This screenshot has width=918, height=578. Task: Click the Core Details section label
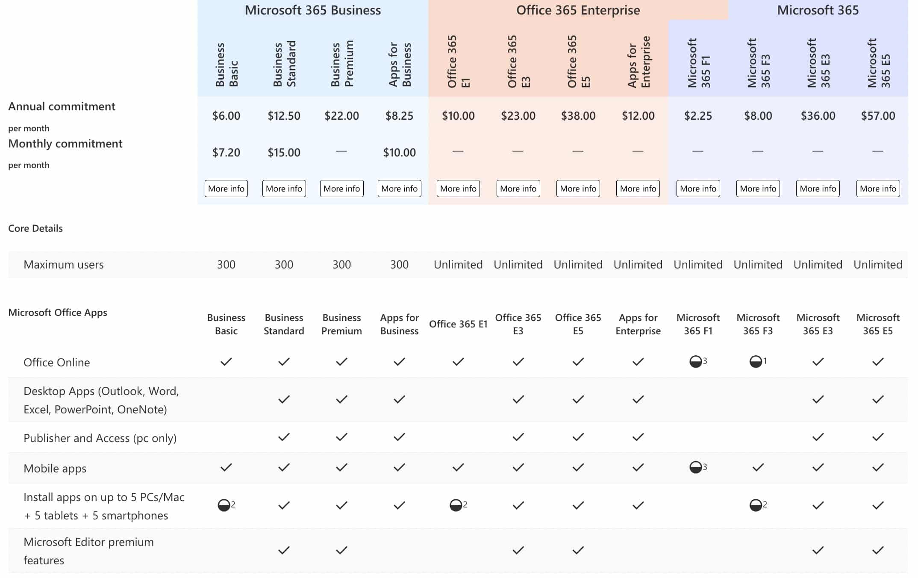click(35, 228)
